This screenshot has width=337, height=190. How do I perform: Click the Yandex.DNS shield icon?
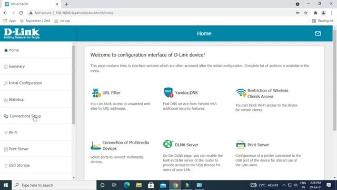[x=168, y=92]
